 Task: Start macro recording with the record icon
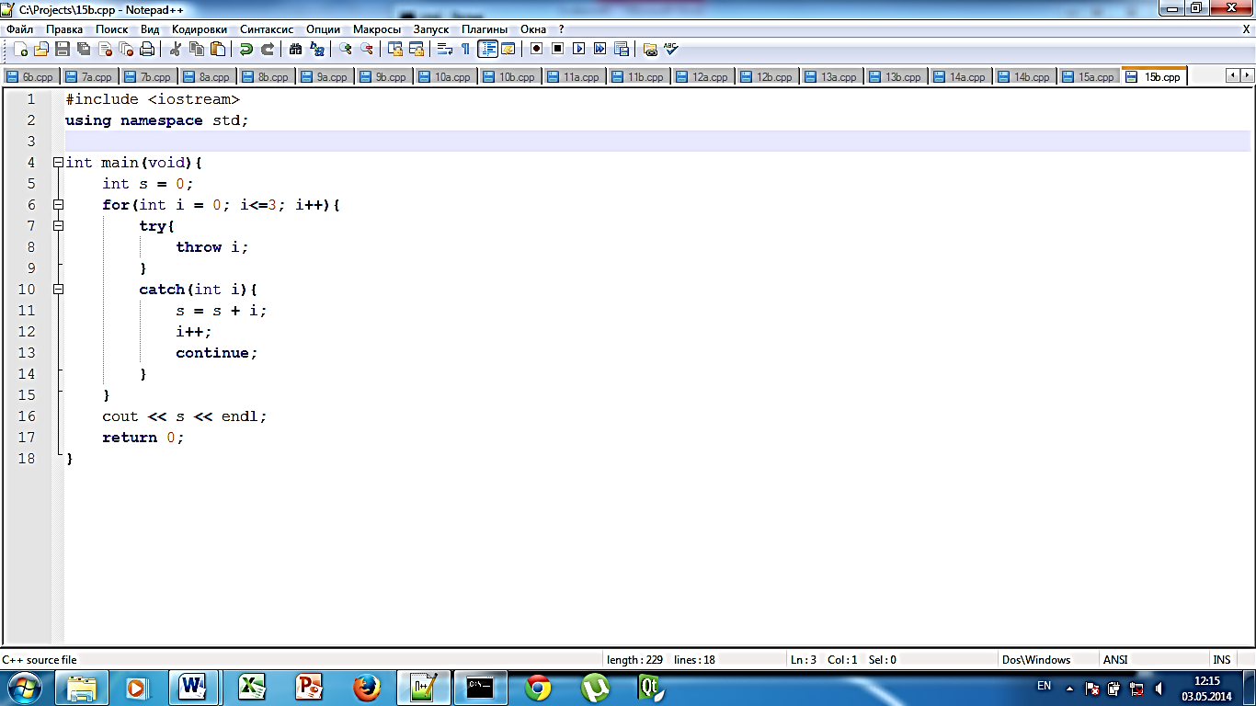click(536, 50)
